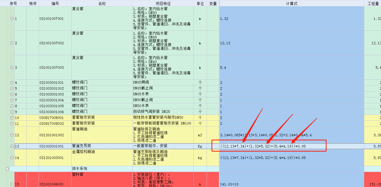Expand row 6 DN65水表
The height and width of the screenshot is (187, 381).
(x=12, y=94)
